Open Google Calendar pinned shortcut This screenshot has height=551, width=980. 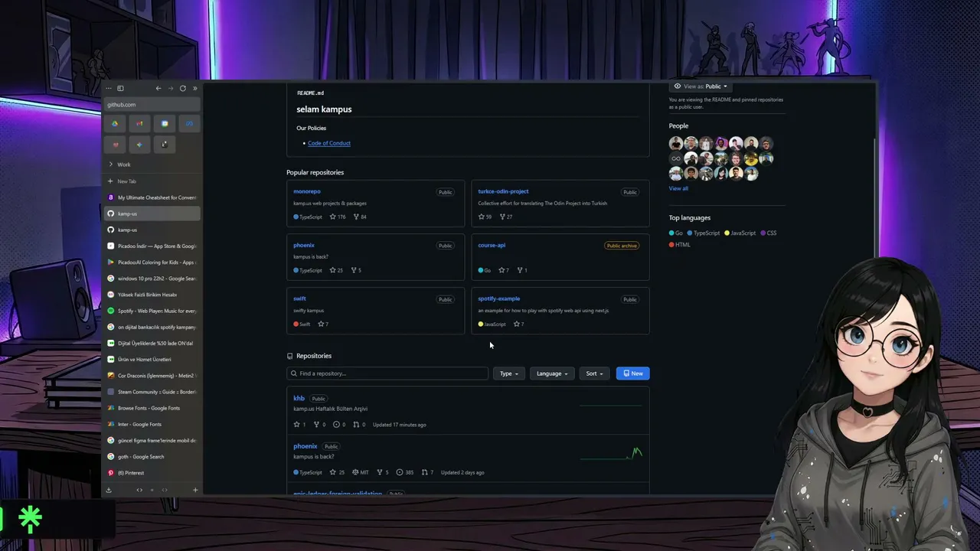click(165, 123)
